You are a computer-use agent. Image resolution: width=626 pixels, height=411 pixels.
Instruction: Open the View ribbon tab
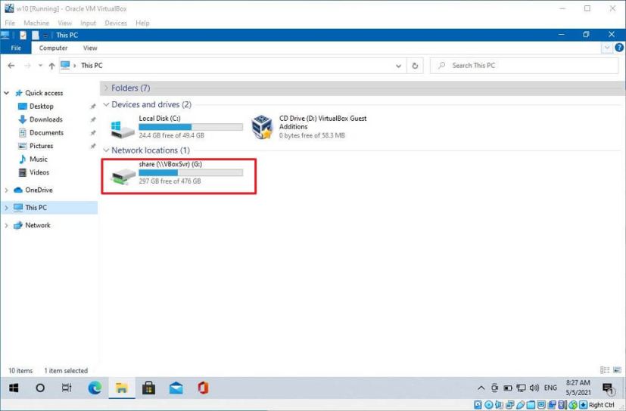pyautogui.click(x=90, y=48)
